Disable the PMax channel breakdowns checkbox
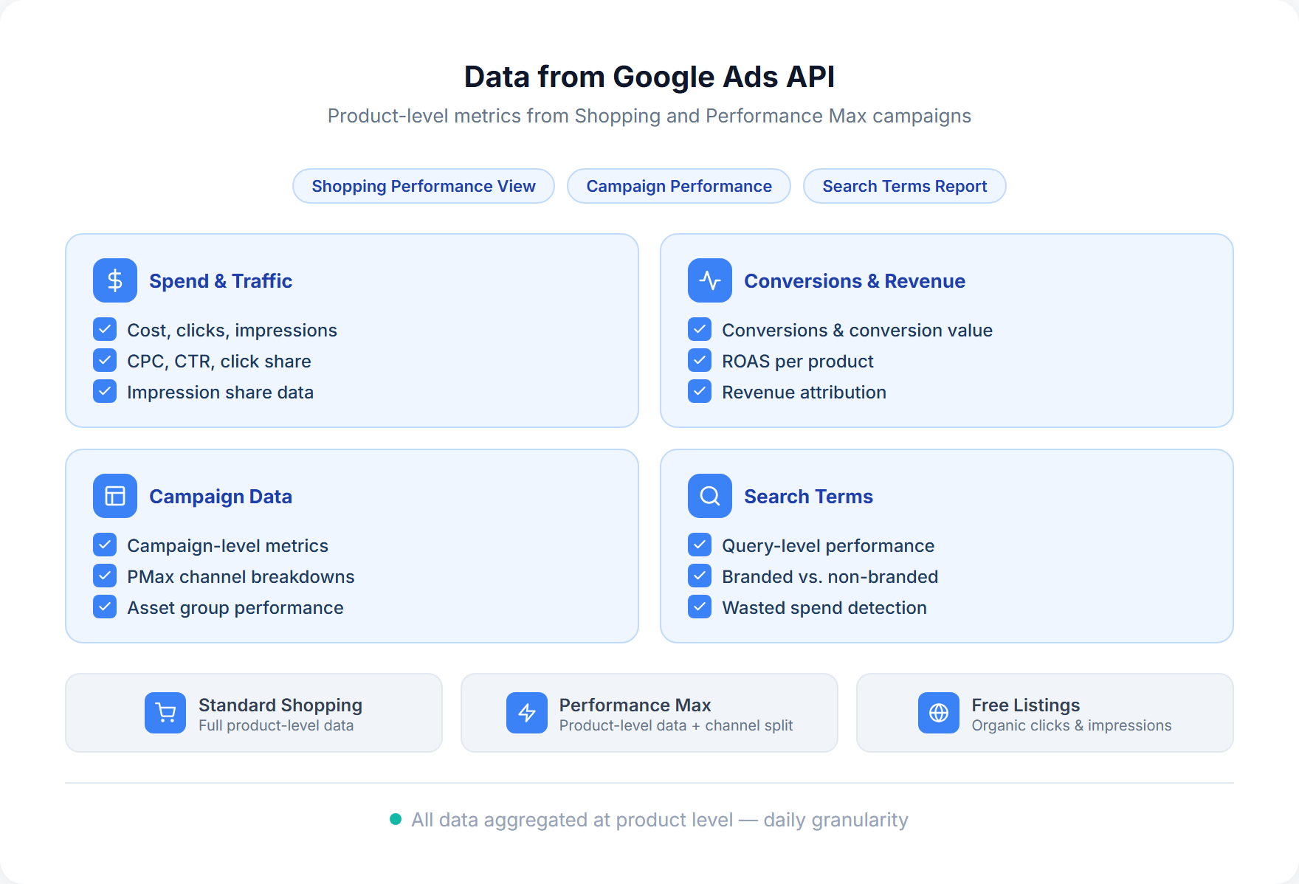This screenshot has width=1299, height=884. (105, 576)
